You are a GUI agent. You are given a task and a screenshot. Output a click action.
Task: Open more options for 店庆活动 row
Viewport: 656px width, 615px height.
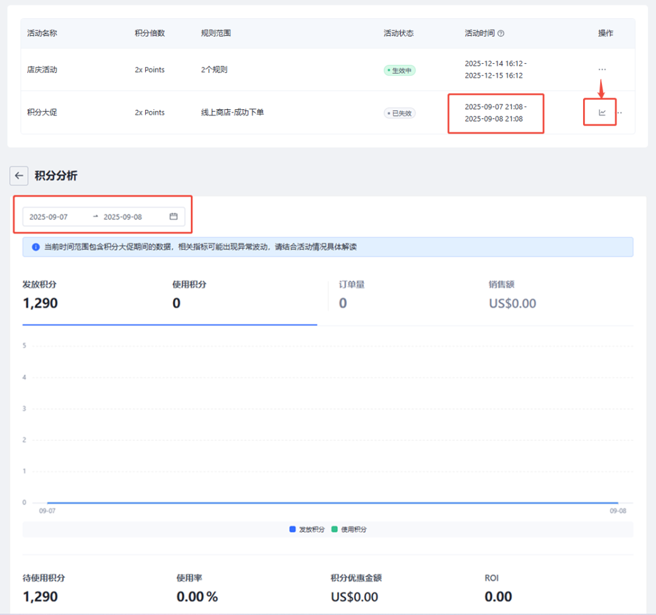(x=602, y=69)
